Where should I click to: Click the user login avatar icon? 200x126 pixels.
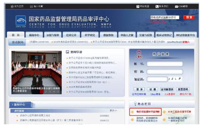pyautogui.click(x=139, y=55)
